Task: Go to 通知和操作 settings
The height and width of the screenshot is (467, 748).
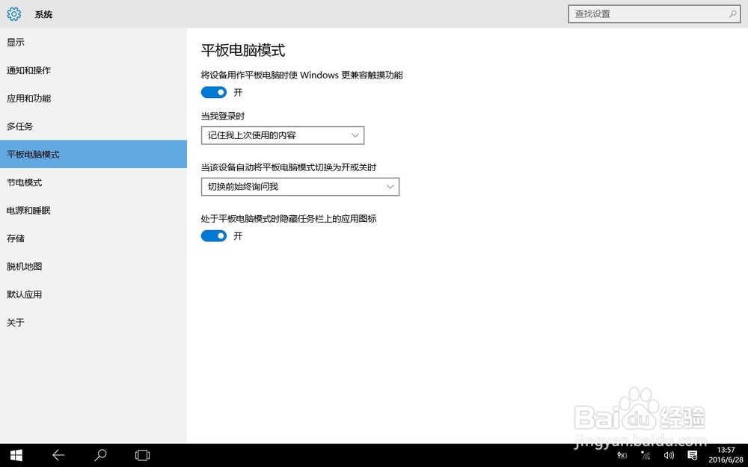Action: click(x=28, y=70)
